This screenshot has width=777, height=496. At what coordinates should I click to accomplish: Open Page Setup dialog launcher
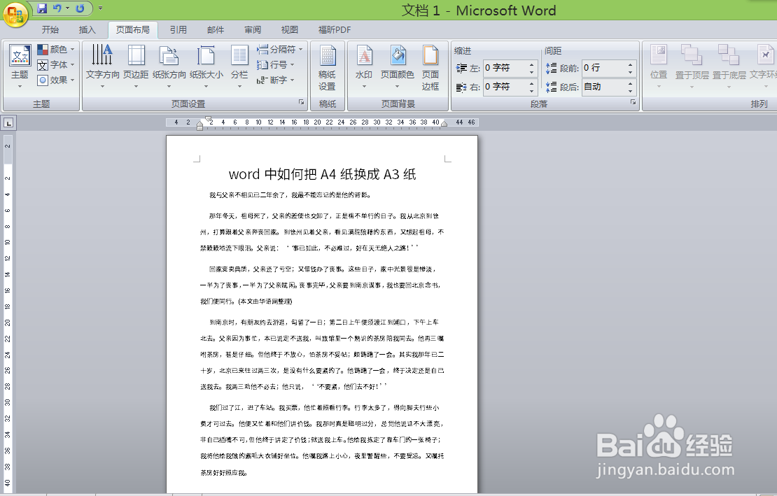tap(301, 102)
